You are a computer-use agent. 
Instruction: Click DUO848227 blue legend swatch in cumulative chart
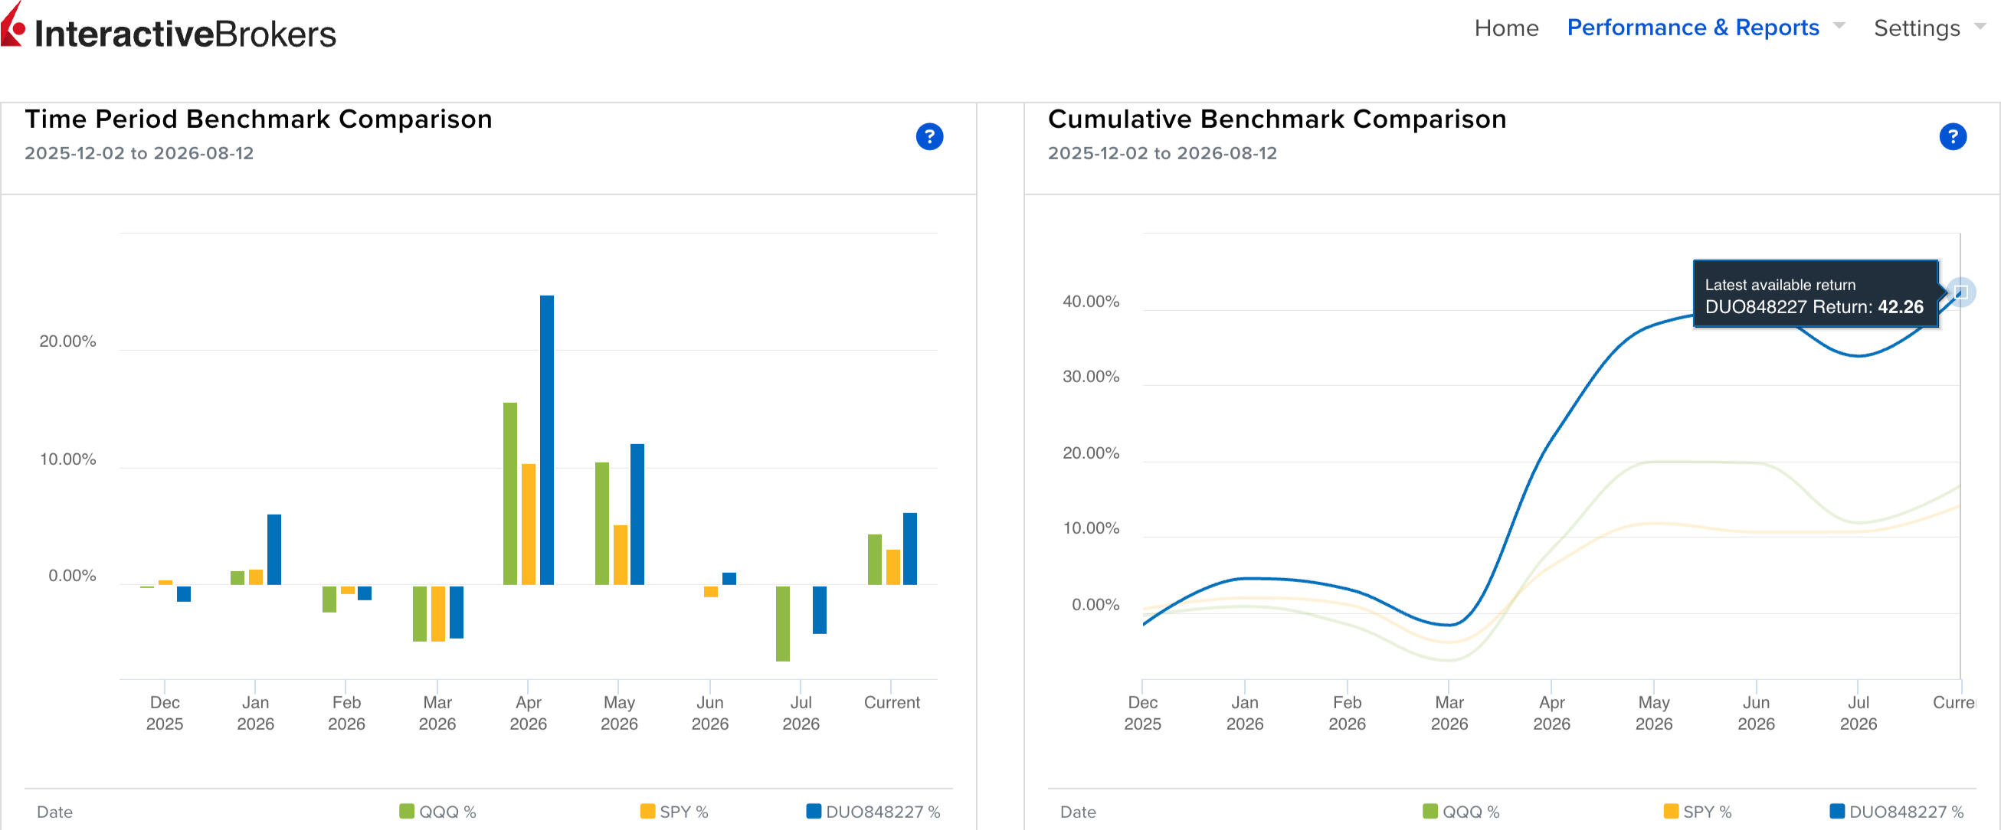pyautogui.click(x=1836, y=812)
